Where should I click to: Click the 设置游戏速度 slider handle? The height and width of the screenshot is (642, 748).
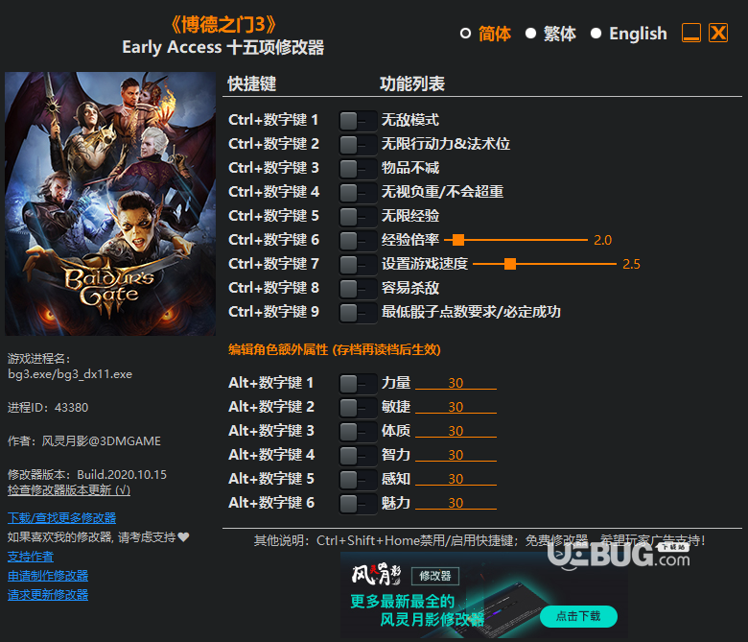pyautogui.click(x=510, y=264)
